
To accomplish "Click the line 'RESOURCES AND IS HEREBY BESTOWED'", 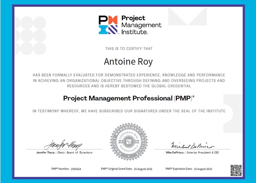I will 129,86.
